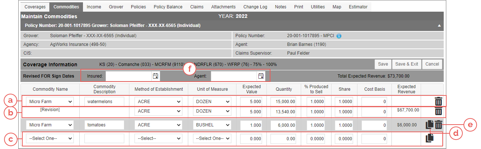The width and height of the screenshot is (481, 149).
Task: Click the Save & Exit button
Action: tap(406, 64)
